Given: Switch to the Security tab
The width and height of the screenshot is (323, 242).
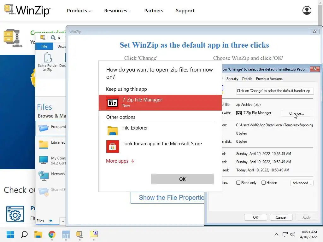Looking at the screenshot, I should (x=232, y=79).
